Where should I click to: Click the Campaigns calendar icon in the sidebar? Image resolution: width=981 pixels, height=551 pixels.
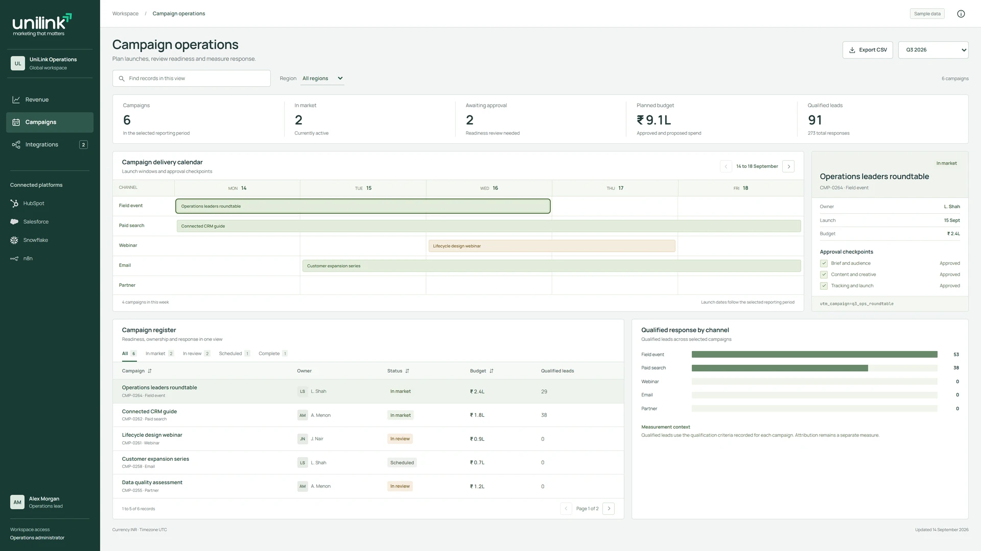[16, 122]
